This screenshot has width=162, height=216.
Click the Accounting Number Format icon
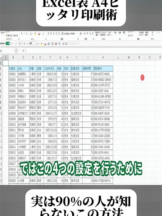(81, 33)
